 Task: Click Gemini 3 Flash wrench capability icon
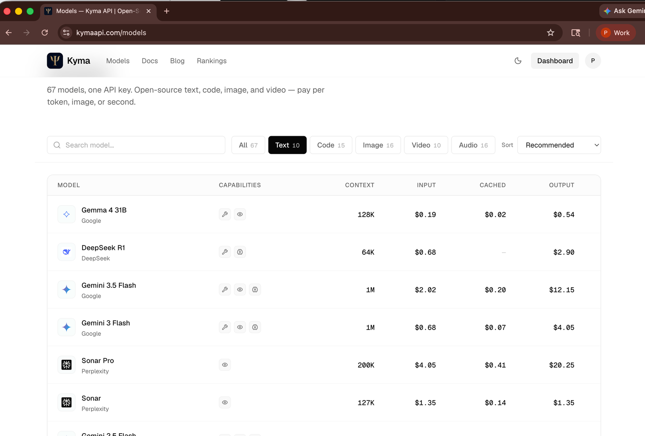(225, 327)
